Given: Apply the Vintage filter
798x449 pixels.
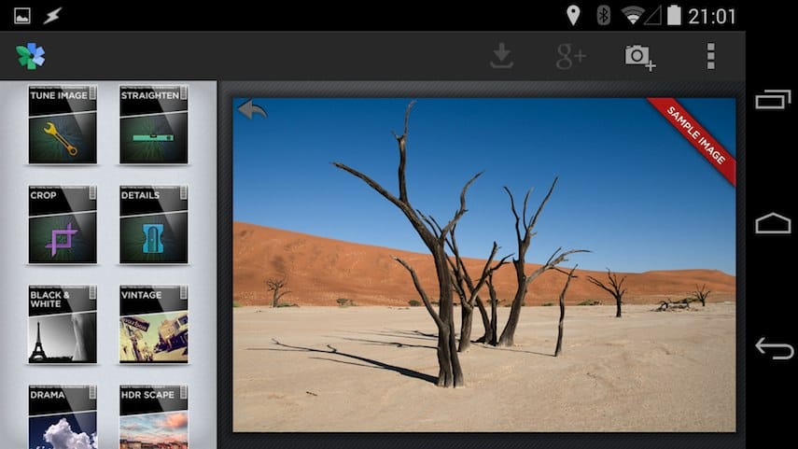Looking at the screenshot, I should click(154, 324).
